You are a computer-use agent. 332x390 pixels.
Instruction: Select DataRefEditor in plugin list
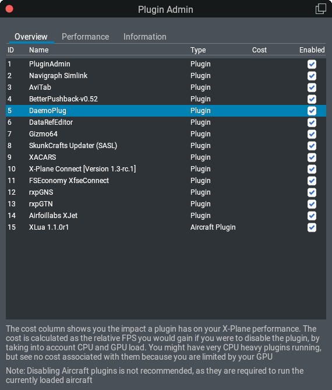pos(51,122)
